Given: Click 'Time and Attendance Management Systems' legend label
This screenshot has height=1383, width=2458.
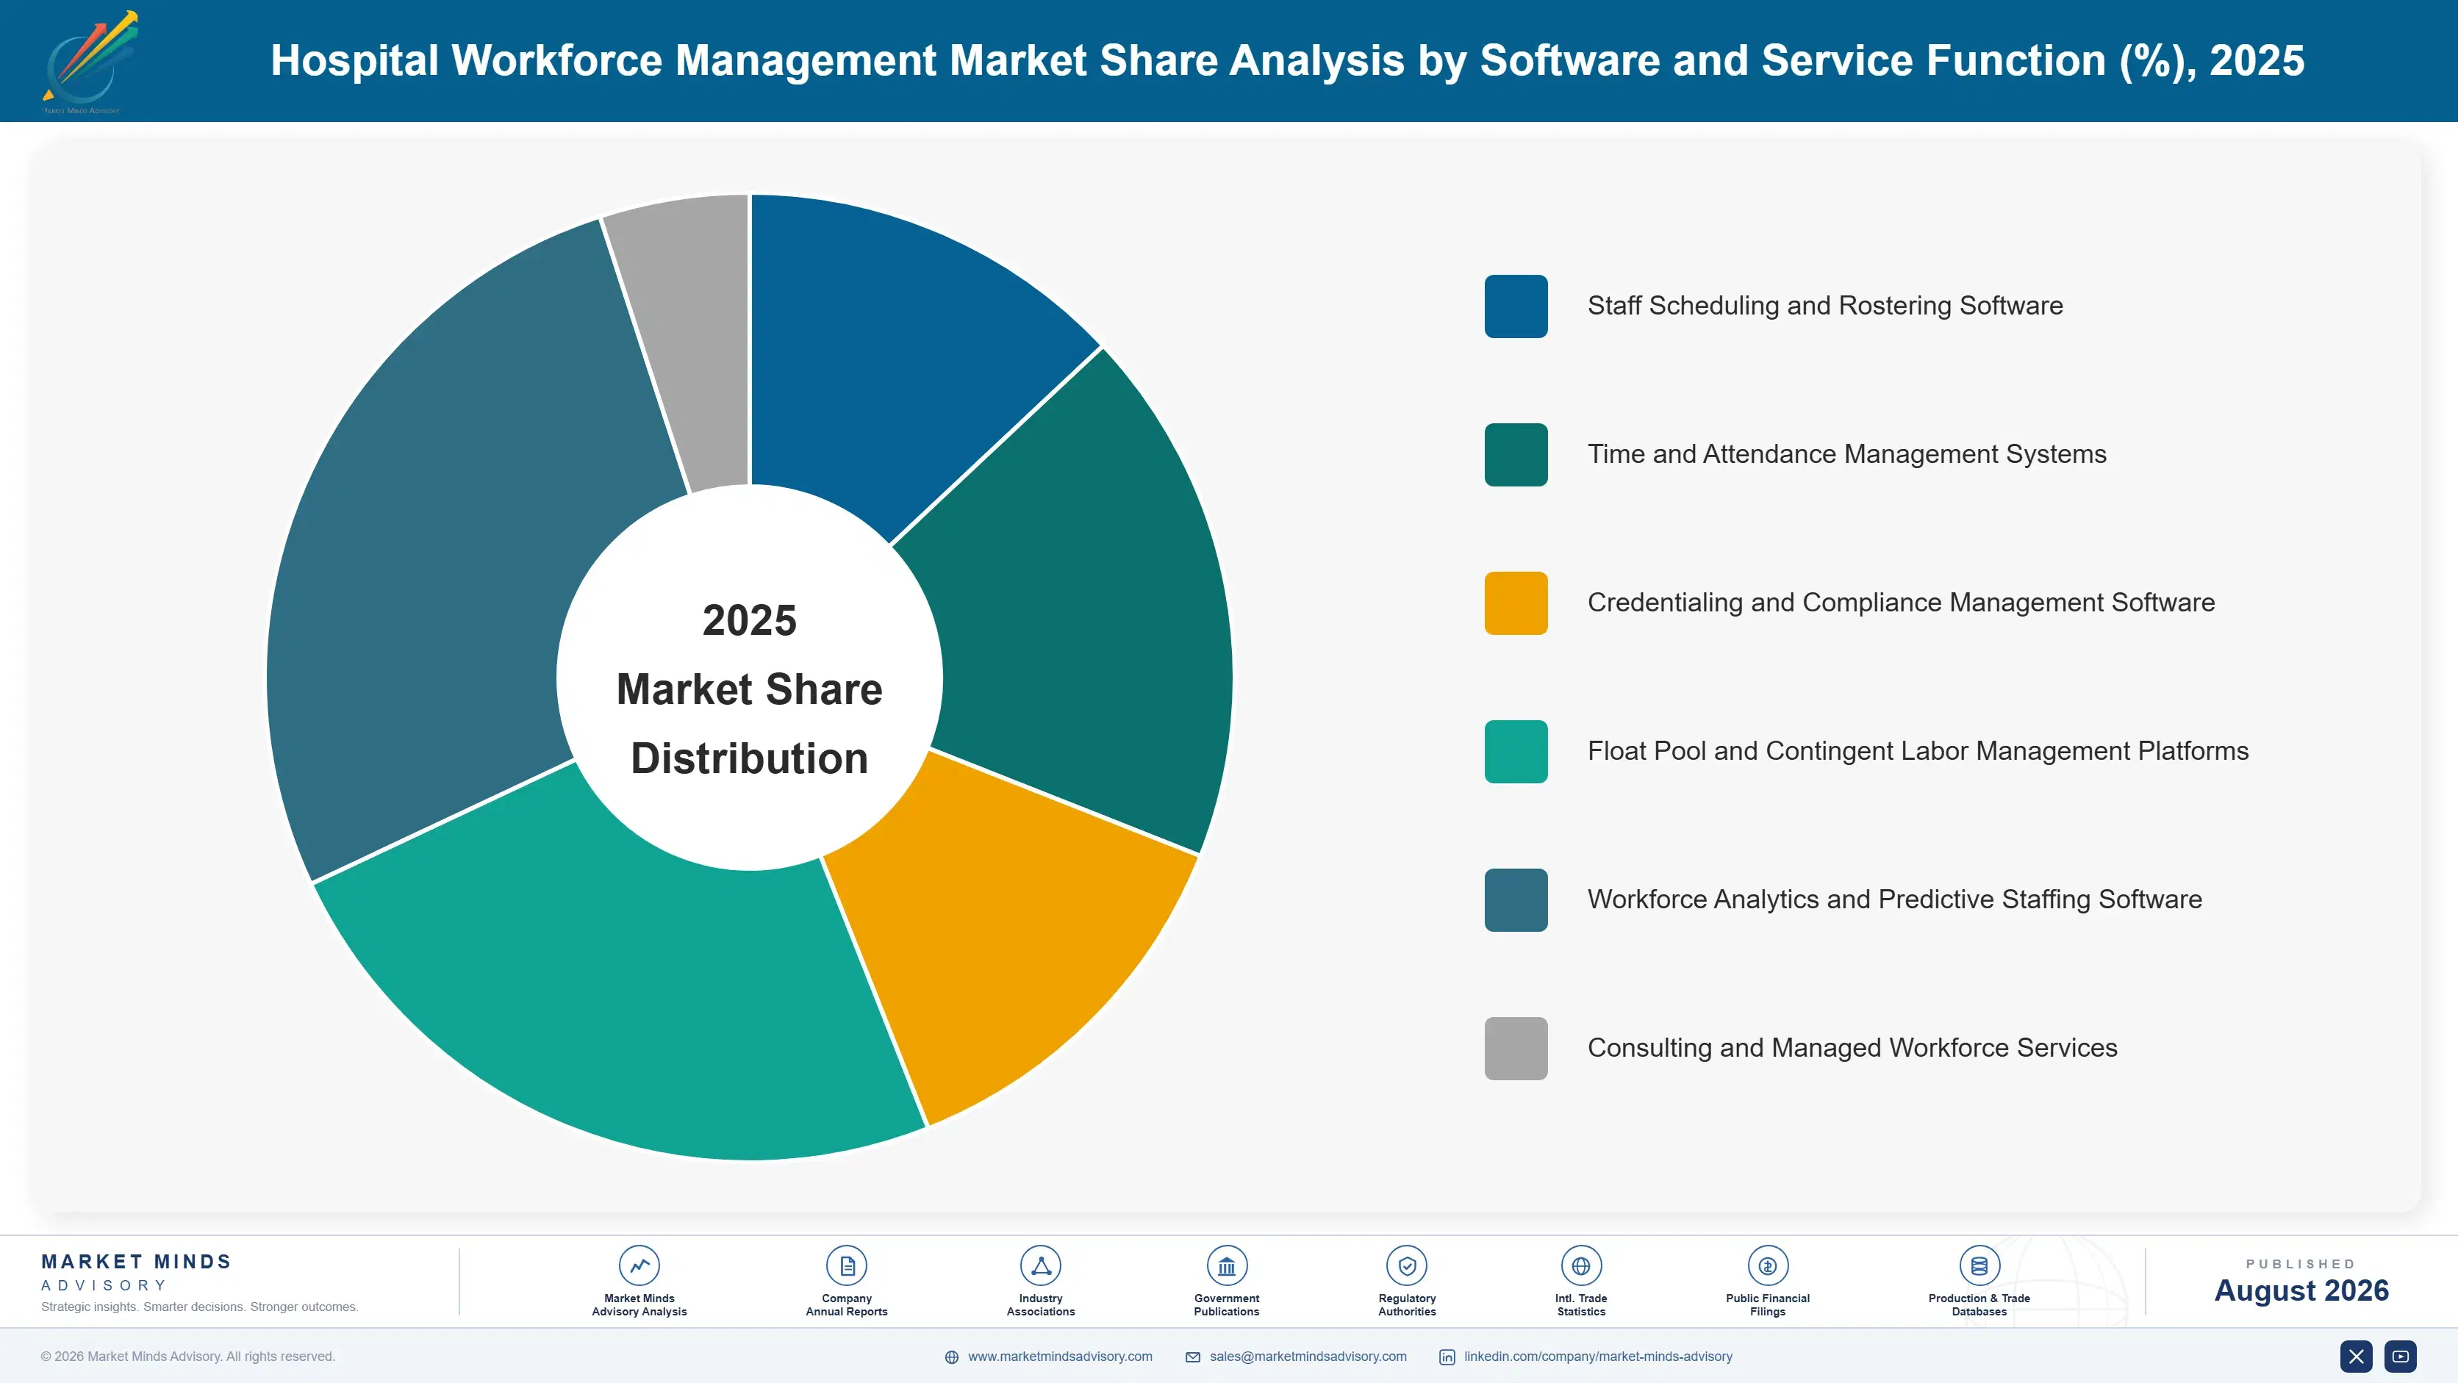Looking at the screenshot, I should click(x=1846, y=455).
